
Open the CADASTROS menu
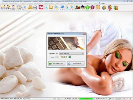[x=4, y=3]
